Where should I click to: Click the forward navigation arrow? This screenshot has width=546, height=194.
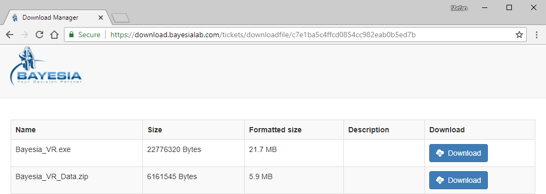pos(25,35)
